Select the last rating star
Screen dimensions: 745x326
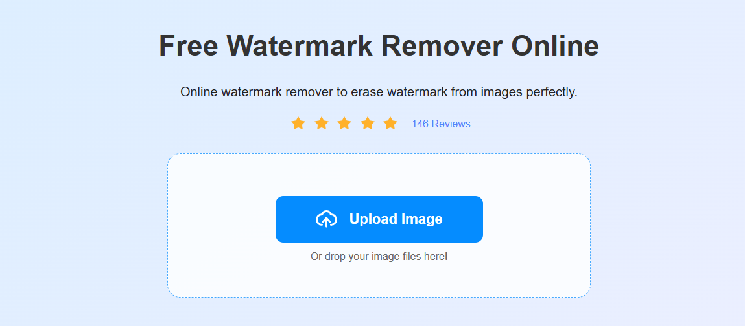[390, 124]
